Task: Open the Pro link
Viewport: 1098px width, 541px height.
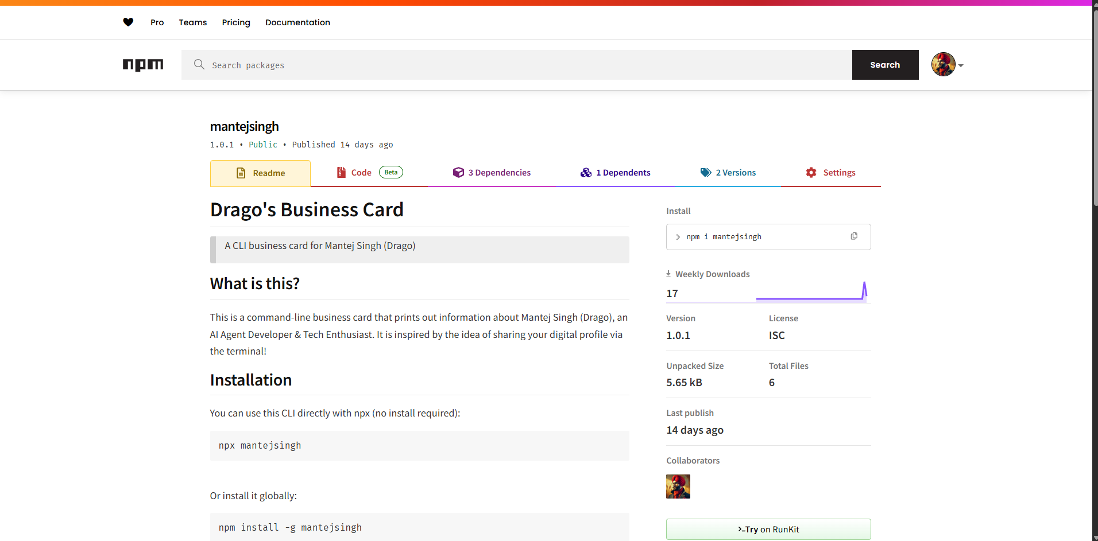Action: tap(157, 22)
